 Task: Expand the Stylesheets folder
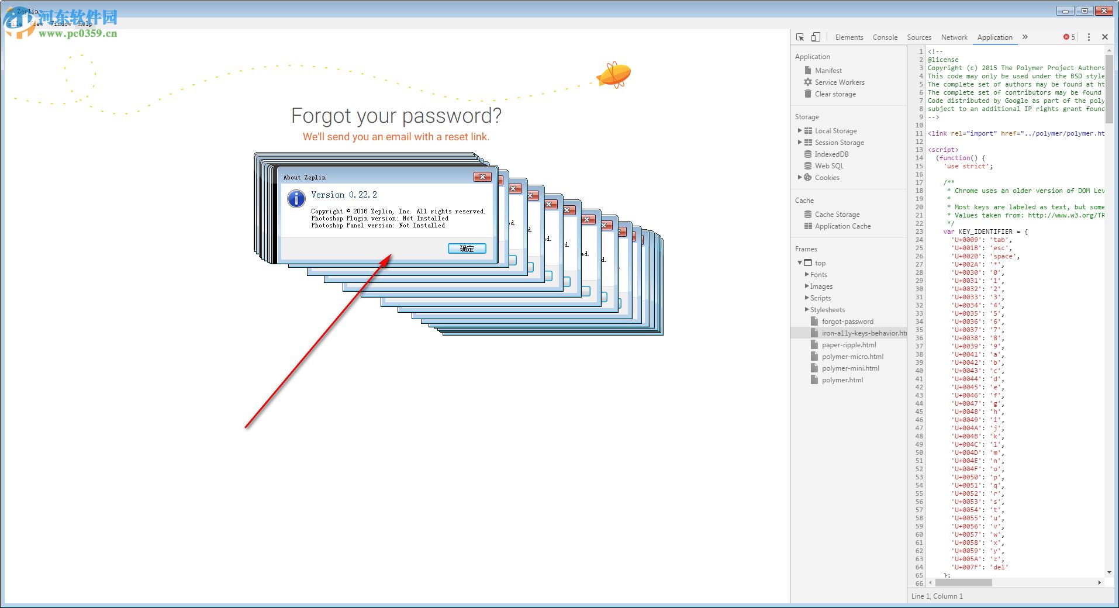(807, 309)
